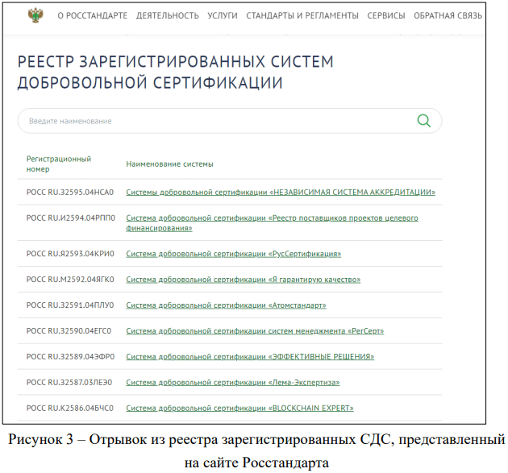The width and height of the screenshot is (508, 473).
Task: Focus the «Введите наименование» search field
Action: (x=230, y=121)
